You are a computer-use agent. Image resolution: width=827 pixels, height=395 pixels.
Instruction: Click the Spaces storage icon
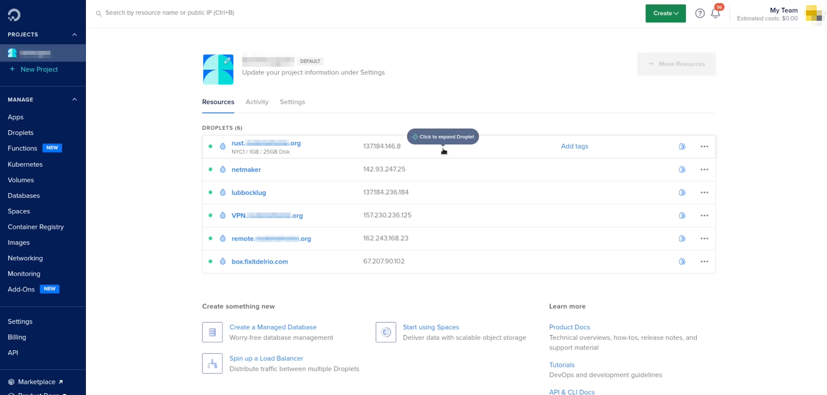click(386, 332)
